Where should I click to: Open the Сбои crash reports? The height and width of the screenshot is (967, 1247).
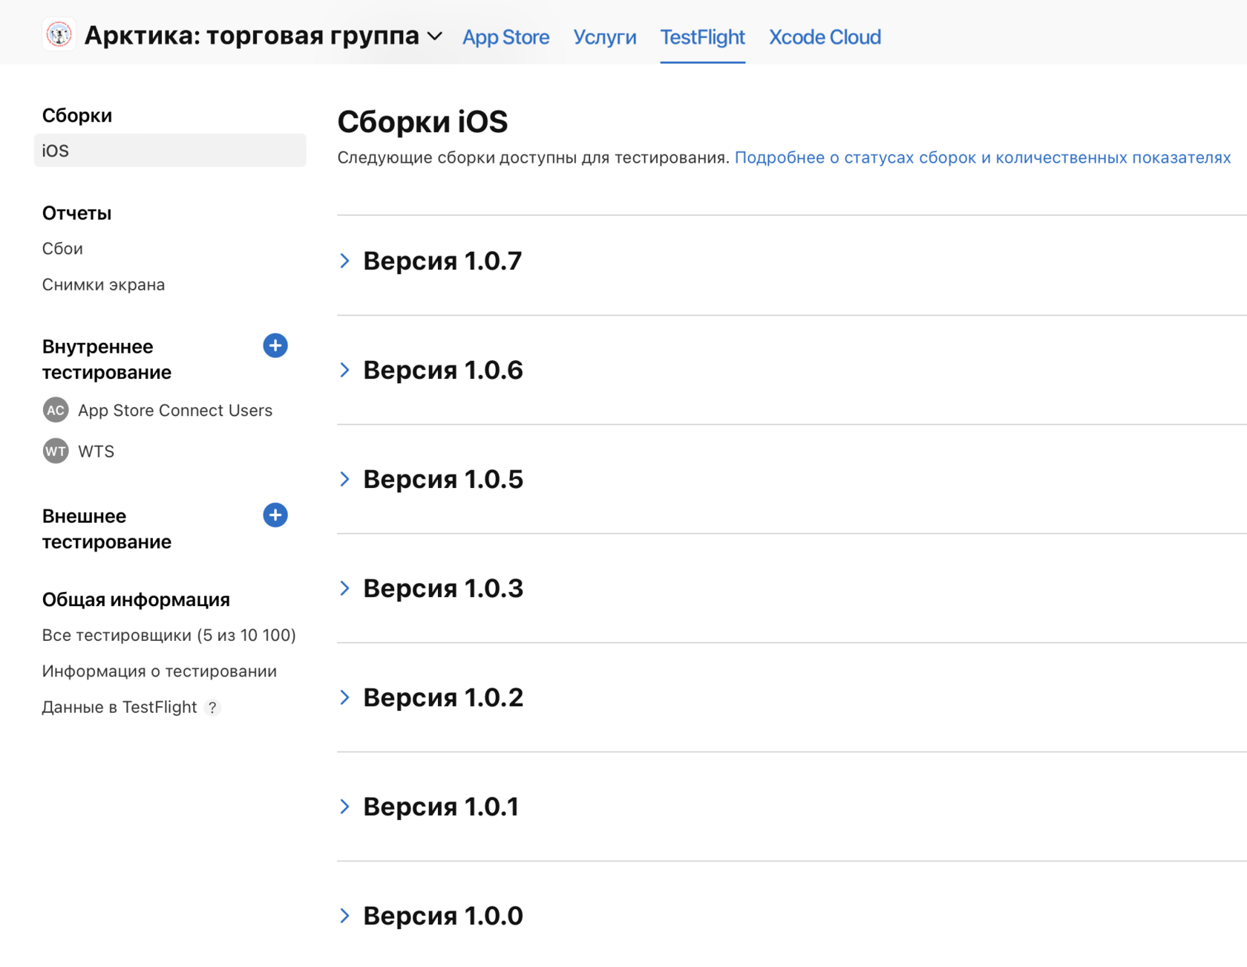[62, 249]
